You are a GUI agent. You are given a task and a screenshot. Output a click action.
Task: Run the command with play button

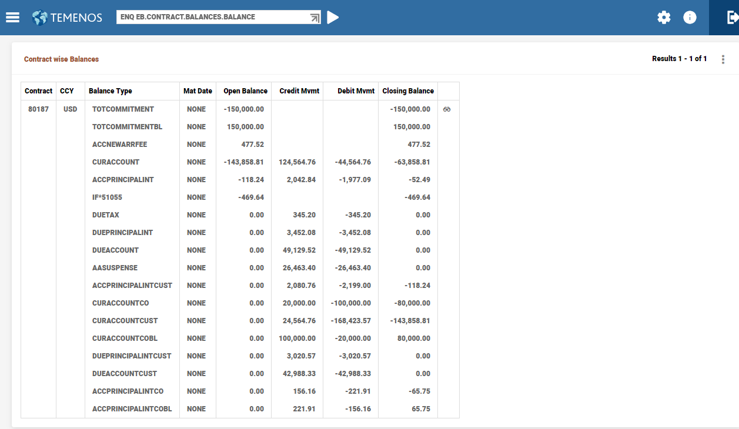click(x=333, y=18)
